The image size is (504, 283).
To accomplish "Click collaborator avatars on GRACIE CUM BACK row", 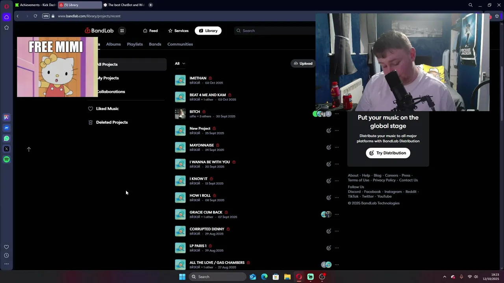I will click(x=326, y=214).
